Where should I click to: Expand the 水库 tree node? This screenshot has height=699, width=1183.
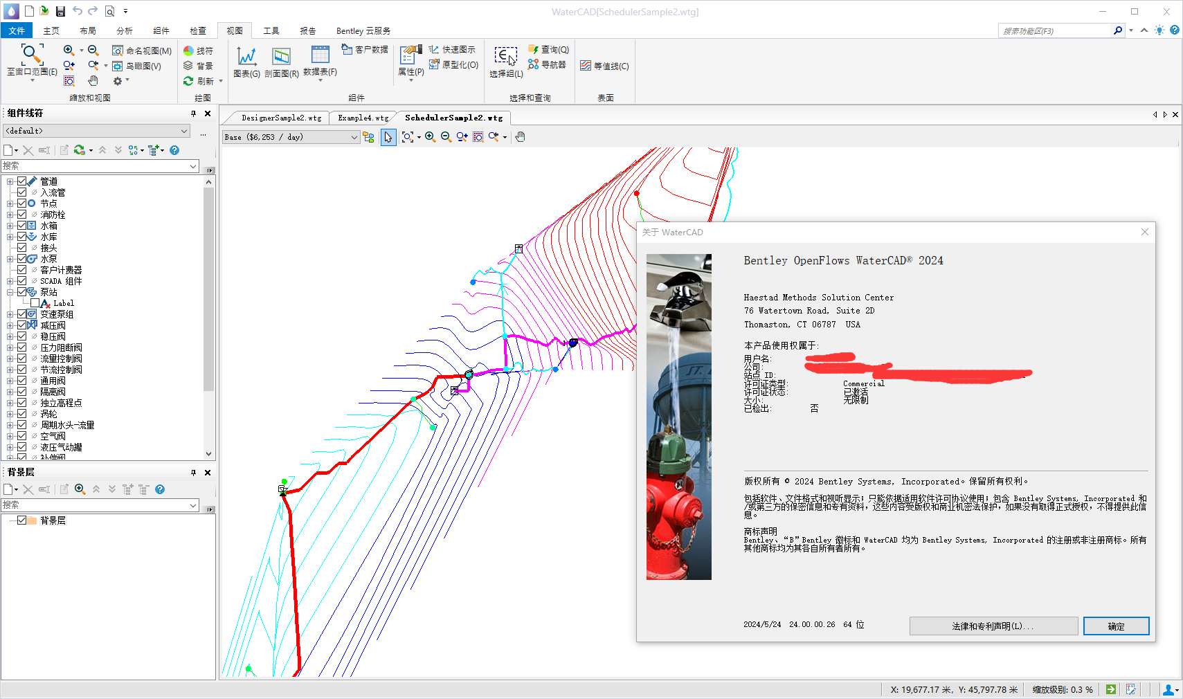point(10,237)
